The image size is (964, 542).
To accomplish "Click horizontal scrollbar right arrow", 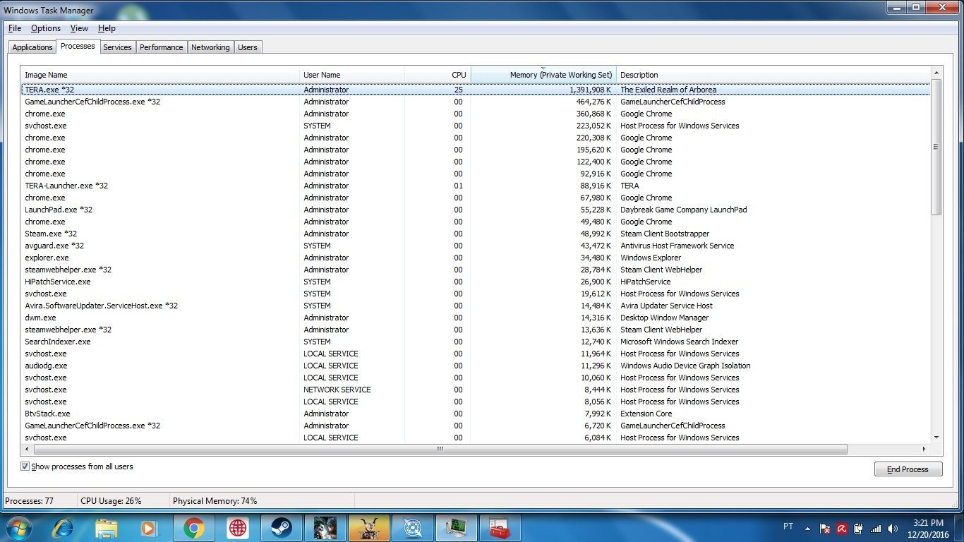I will click(x=924, y=449).
